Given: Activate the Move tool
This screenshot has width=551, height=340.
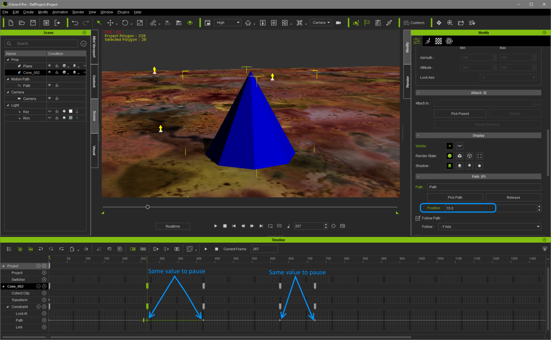Looking at the screenshot, I should click(110, 23).
